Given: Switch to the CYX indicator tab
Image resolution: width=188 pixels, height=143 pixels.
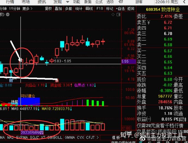Looking at the screenshot, I should click(80, 138).
